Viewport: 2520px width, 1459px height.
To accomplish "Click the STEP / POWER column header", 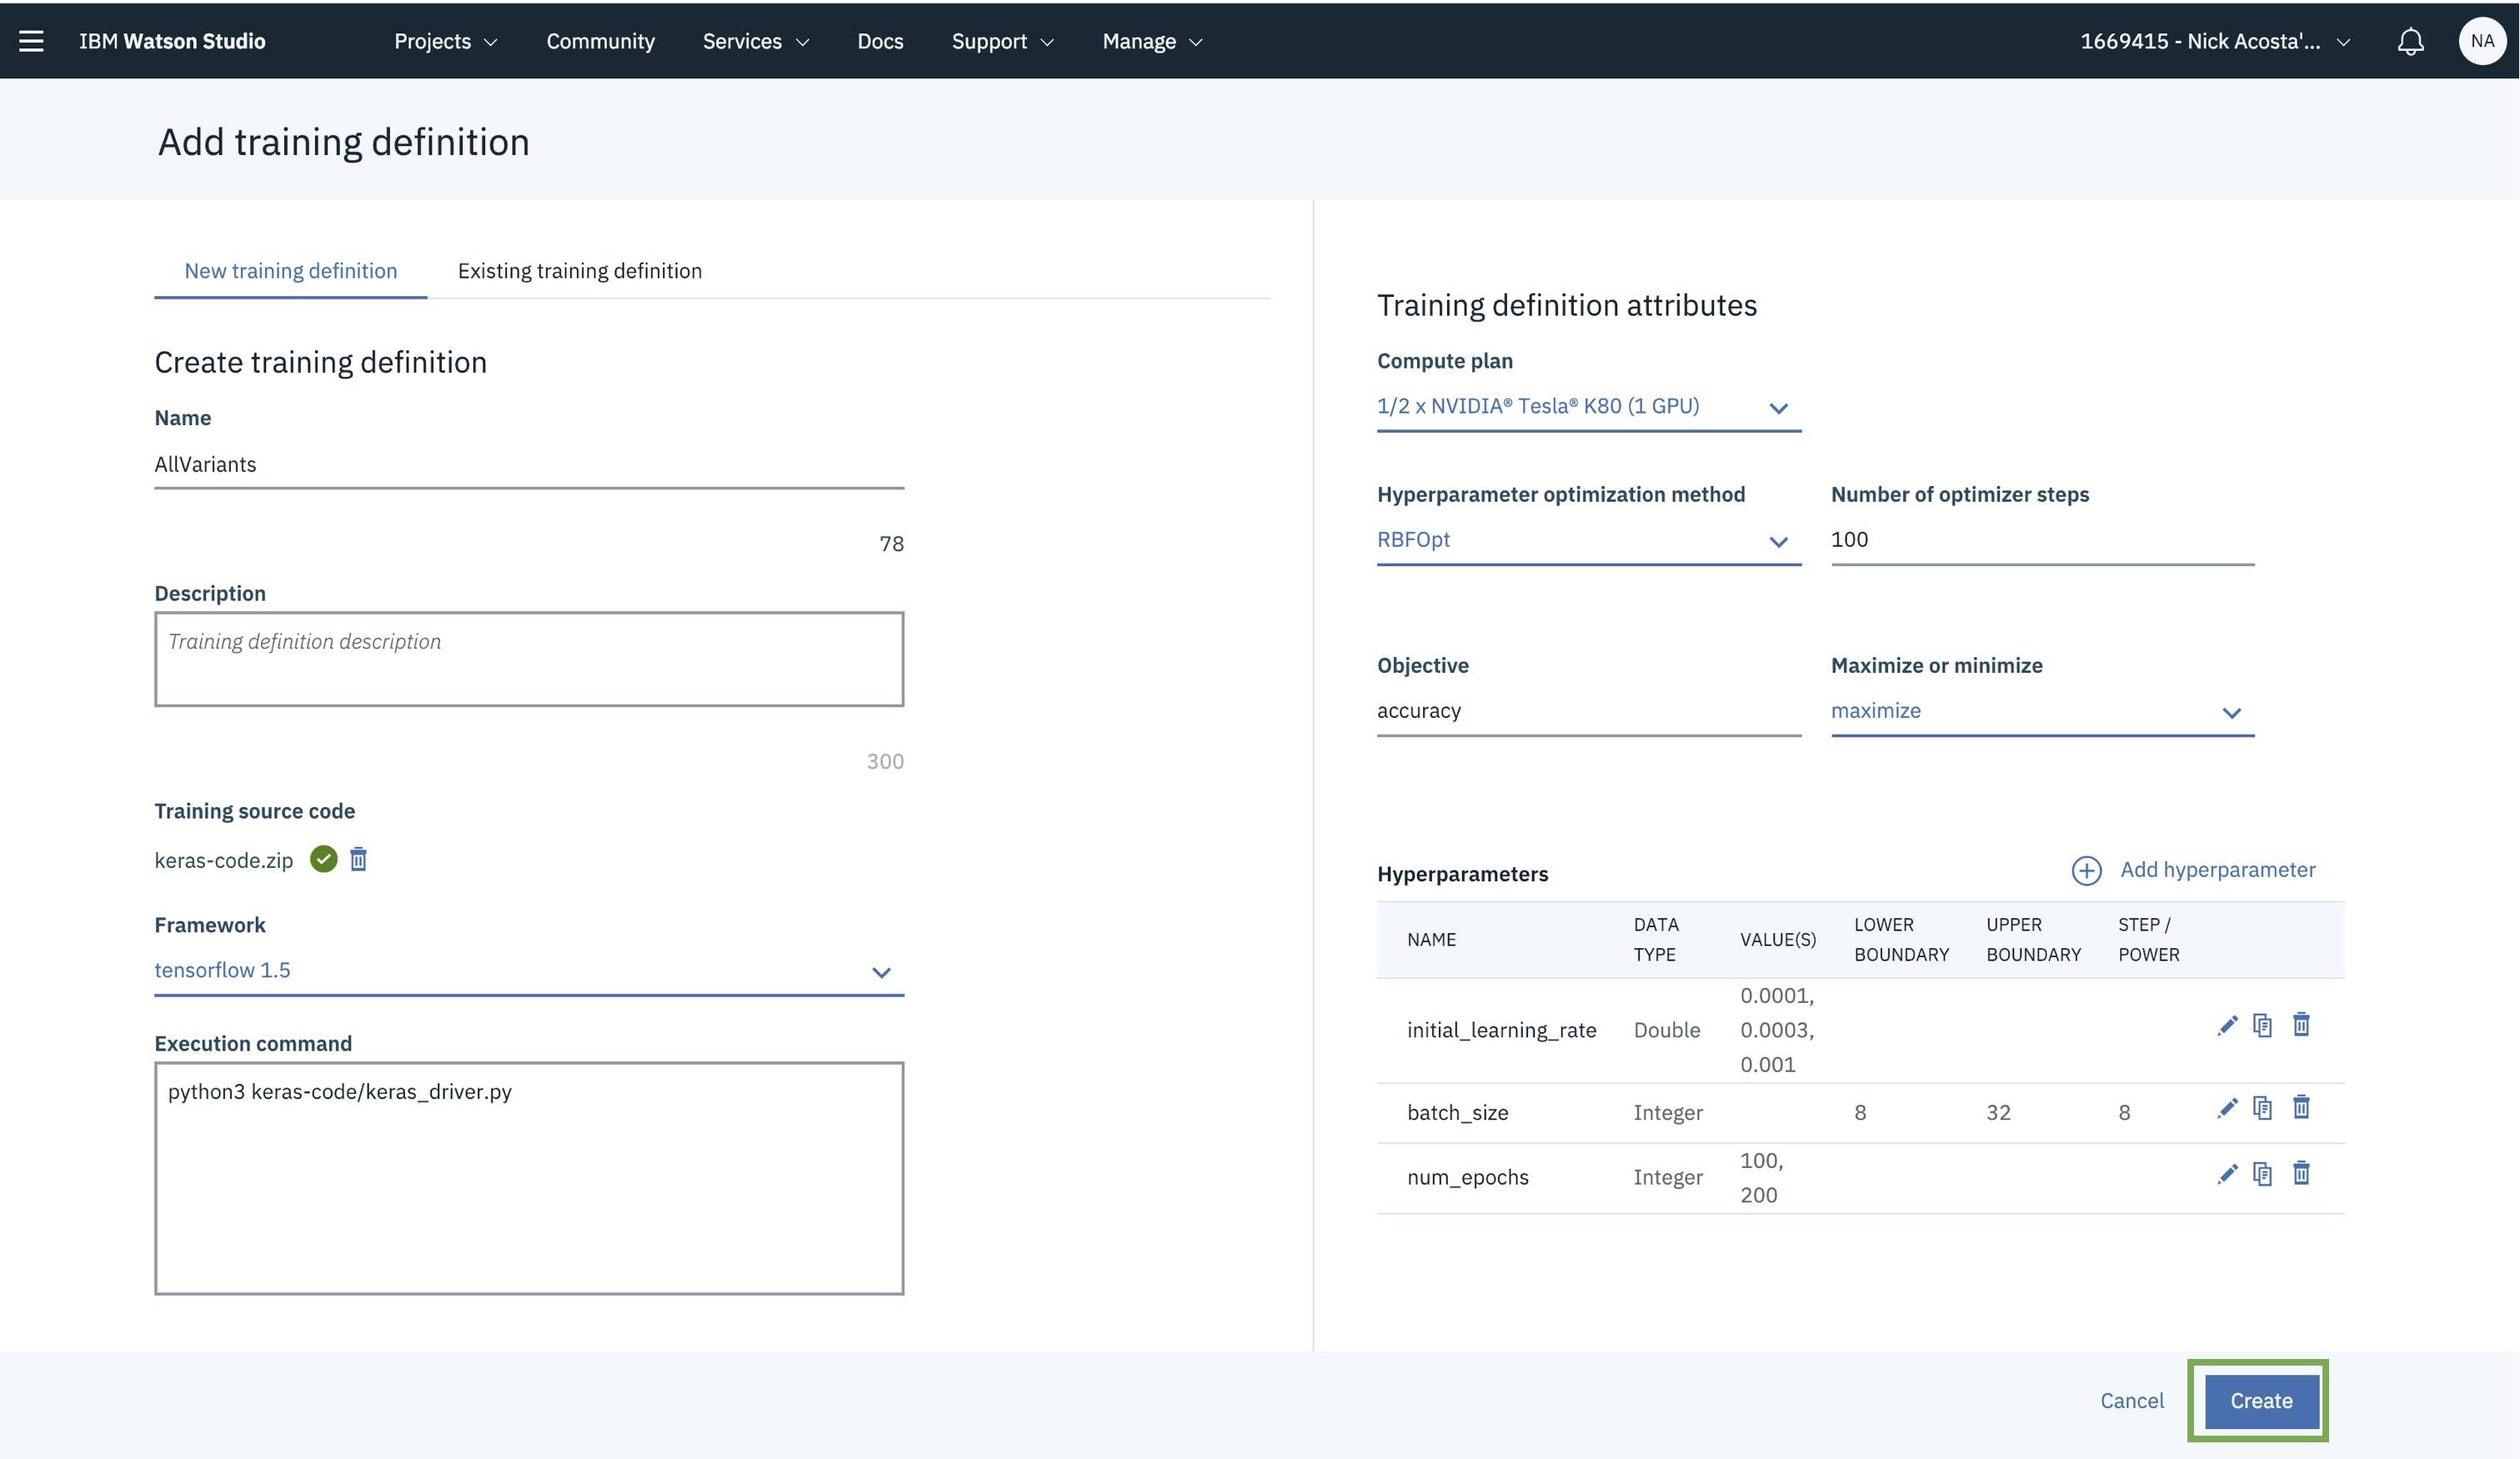I will 2148,940.
